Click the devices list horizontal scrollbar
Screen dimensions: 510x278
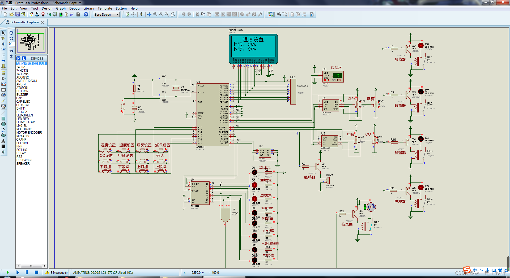[x=31, y=266]
